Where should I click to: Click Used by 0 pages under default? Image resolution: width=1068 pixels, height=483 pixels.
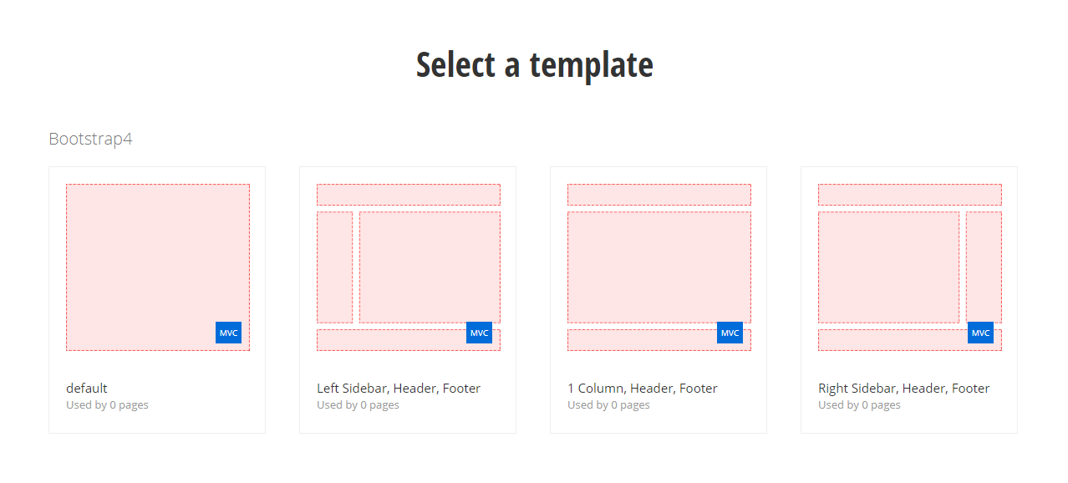click(x=107, y=404)
